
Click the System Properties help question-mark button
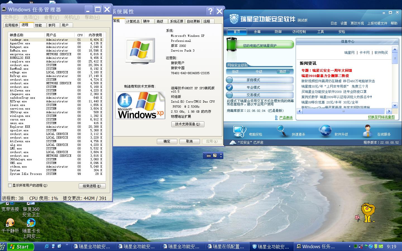pyautogui.click(x=210, y=11)
